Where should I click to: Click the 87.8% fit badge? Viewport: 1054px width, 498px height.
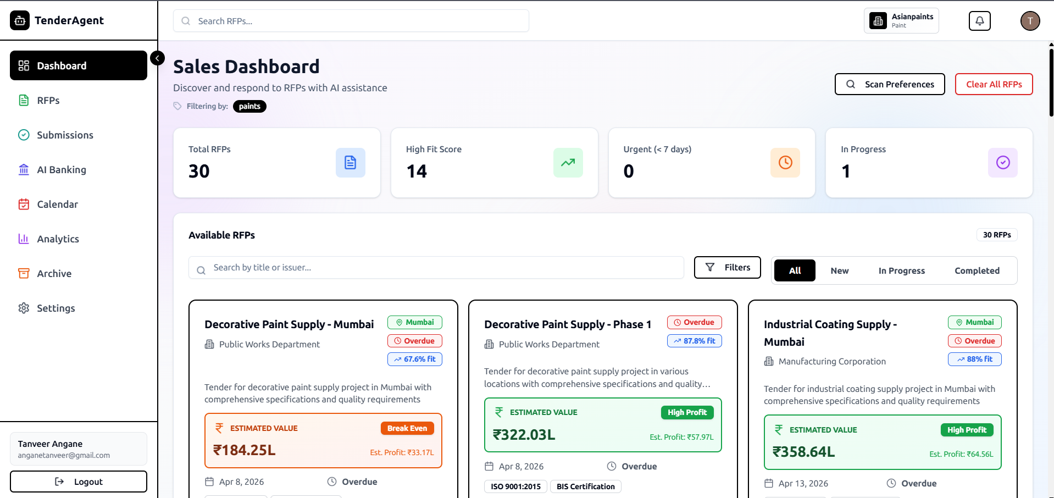point(695,341)
